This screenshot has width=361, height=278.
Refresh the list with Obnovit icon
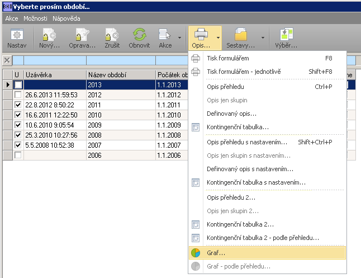pos(139,35)
